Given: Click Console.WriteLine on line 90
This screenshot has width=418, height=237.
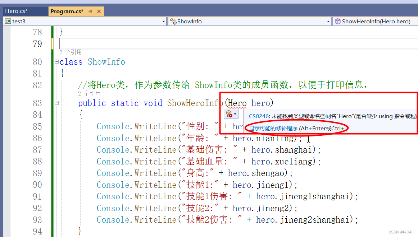Looking at the screenshot, I should tap(136, 185).
